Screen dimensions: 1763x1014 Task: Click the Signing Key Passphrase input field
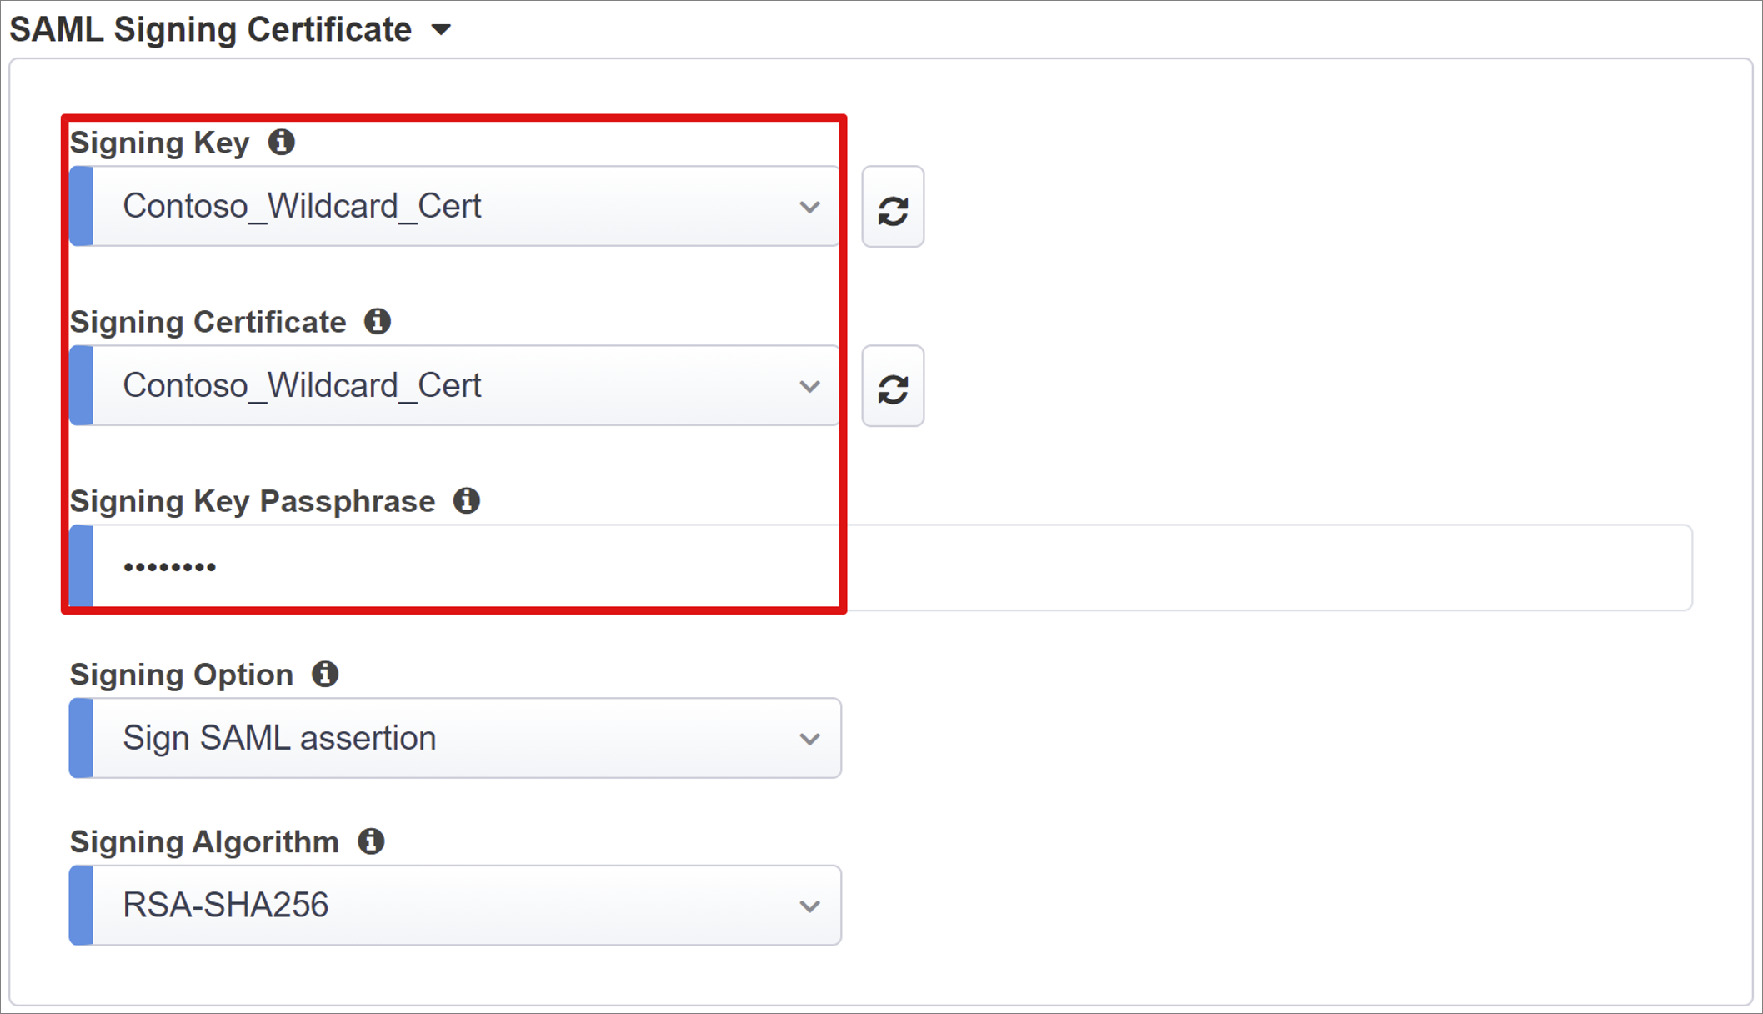click(884, 565)
